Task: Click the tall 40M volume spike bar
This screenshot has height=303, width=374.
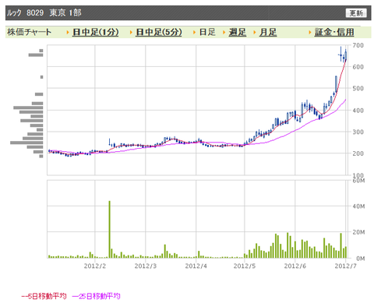Action: tap(110, 229)
